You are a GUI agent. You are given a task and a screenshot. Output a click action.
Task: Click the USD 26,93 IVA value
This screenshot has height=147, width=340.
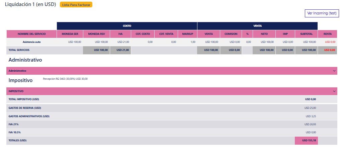tap(310, 124)
